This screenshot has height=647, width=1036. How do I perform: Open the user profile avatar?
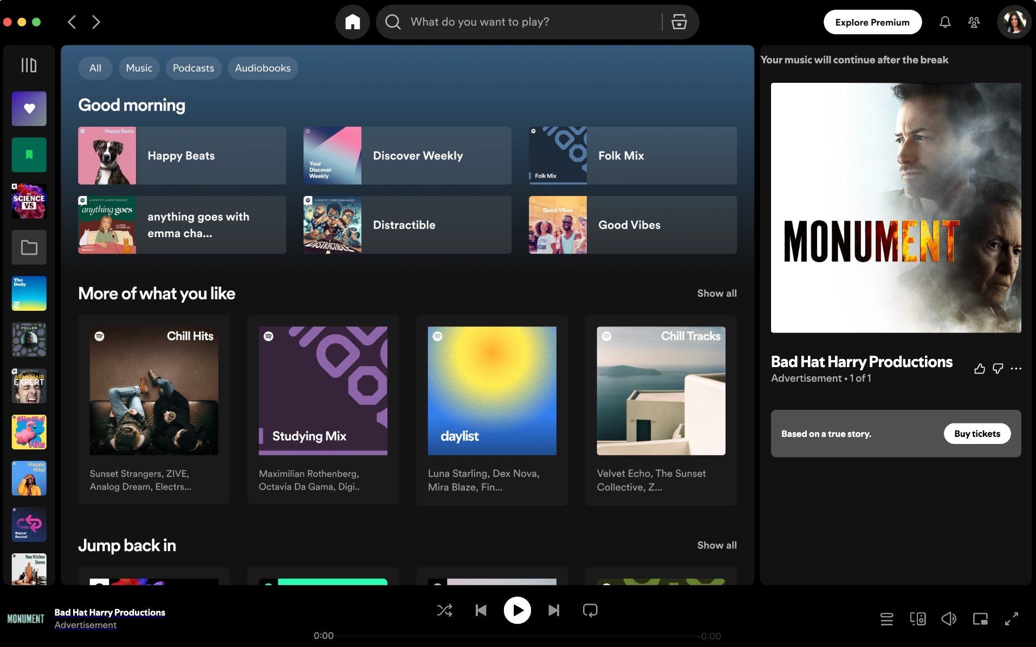click(1014, 22)
